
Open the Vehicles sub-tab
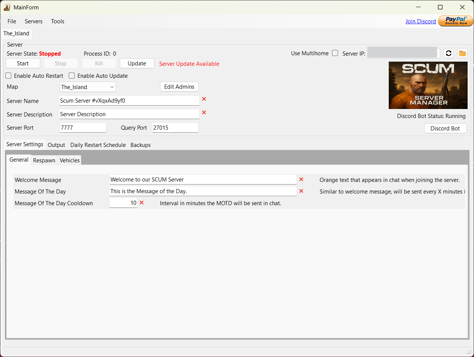pos(70,160)
